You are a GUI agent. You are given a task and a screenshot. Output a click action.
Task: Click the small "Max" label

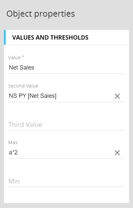[13, 142]
